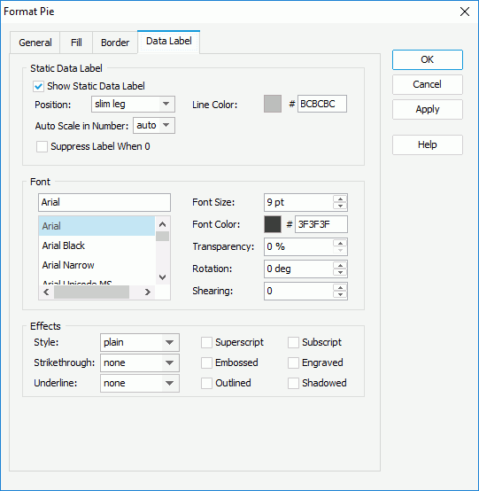Click the Cancel button

pos(428,84)
